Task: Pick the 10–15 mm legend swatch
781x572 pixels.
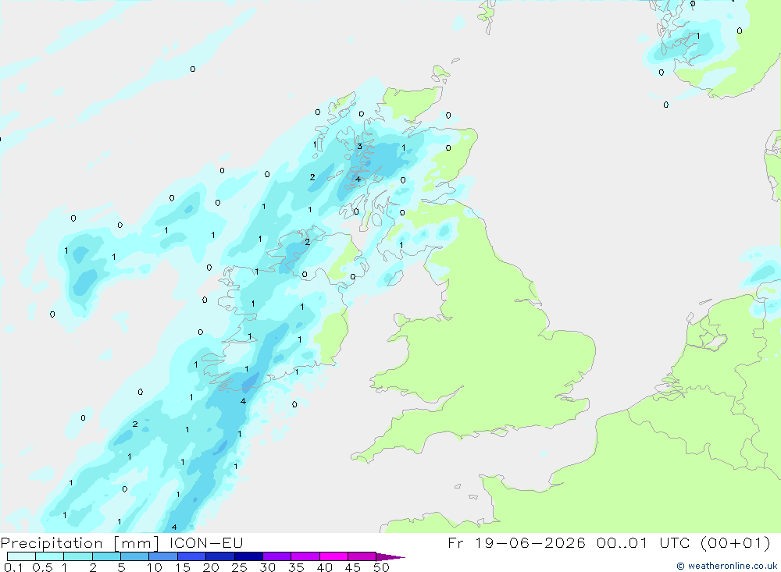Action: pos(163,556)
